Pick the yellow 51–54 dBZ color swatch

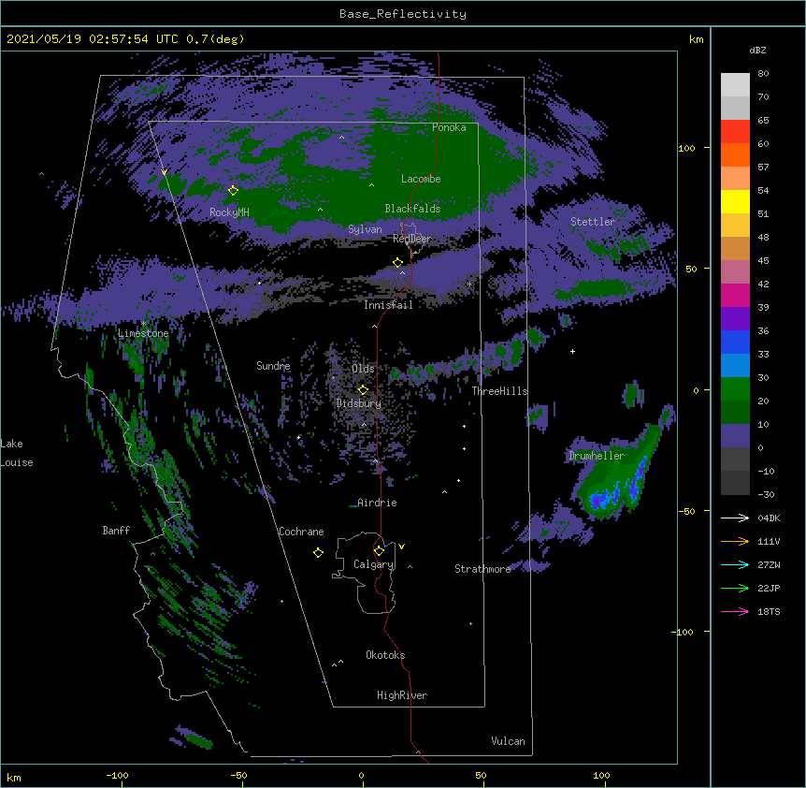click(735, 201)
